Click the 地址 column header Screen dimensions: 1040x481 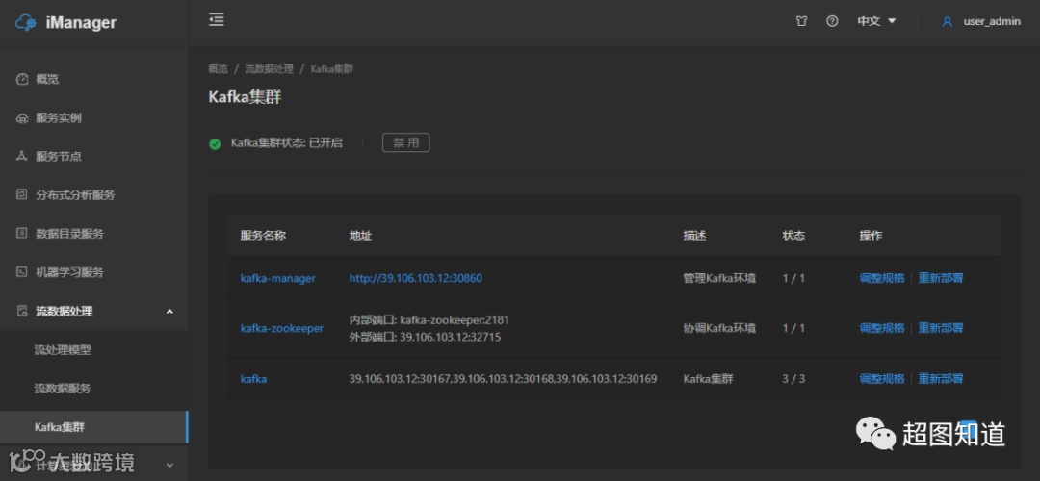coord(360,235)
